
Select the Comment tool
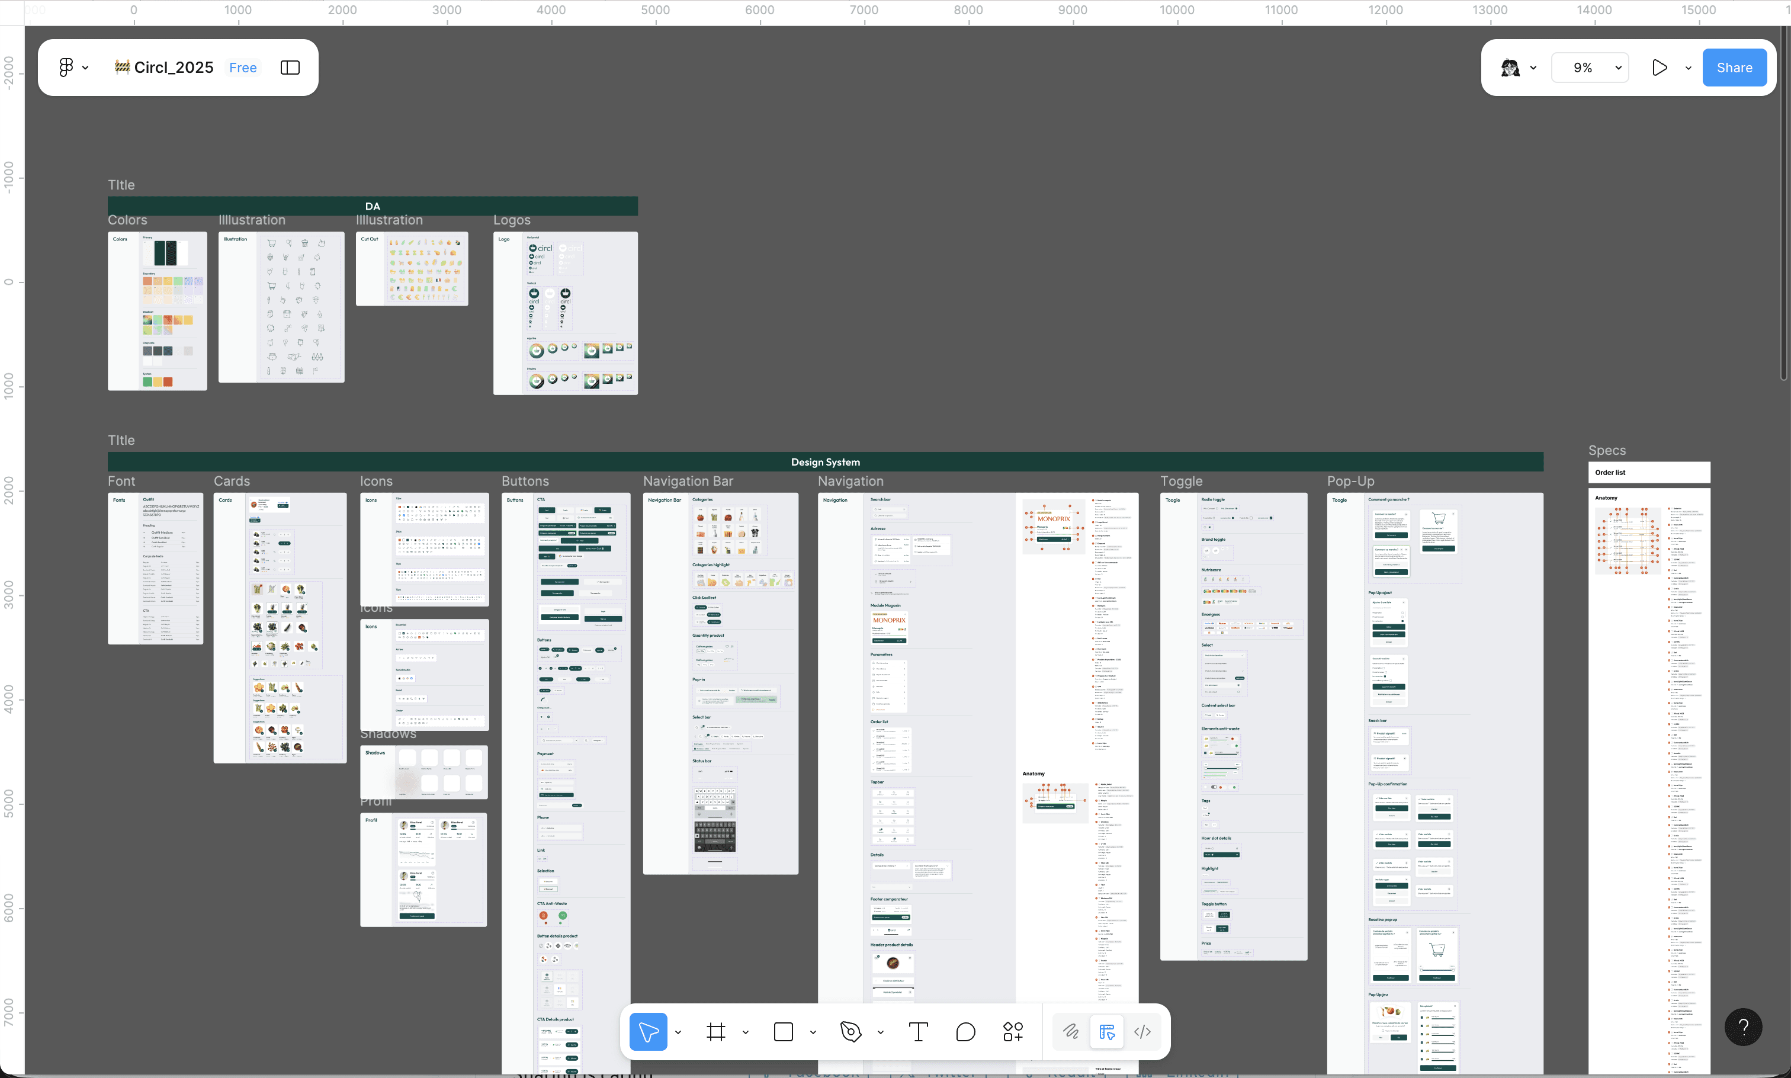click(965, 1032)
